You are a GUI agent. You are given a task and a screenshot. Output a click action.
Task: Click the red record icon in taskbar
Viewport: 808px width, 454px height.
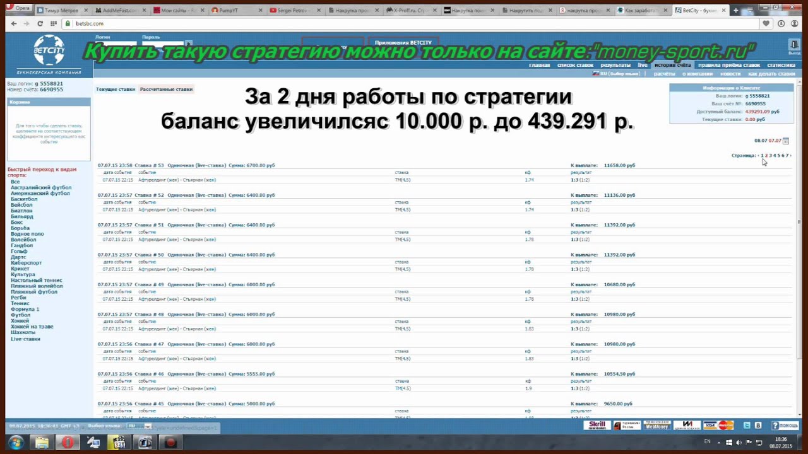pos(170,443)
